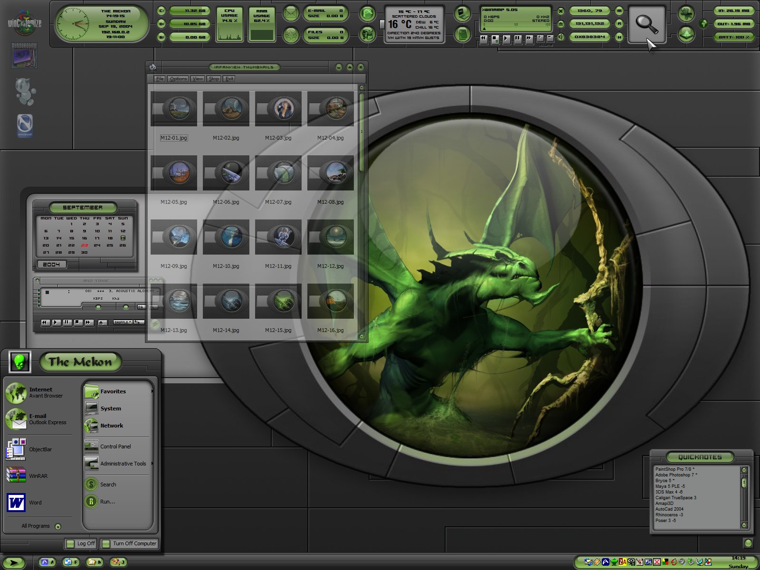Click eject in the M12 Toxic player
Screen dimensions: 760x570
click(102, 323)
